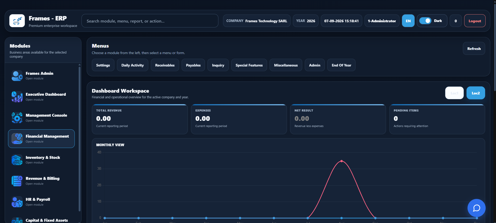The width and height of the screenshot is (496, 223).
Task: Open the chat bubble floating icon
Action: click(x=476, y=208)
